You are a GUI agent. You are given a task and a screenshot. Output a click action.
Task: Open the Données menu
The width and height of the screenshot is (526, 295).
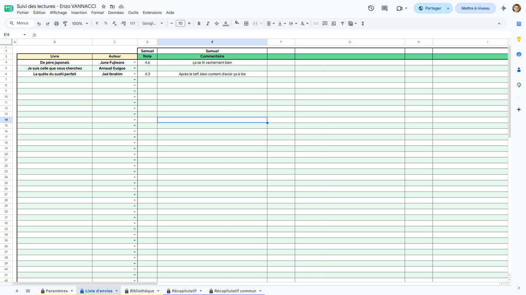(116, 13)
